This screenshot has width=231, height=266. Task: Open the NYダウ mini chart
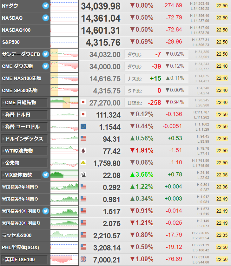(x=64, y=6)
